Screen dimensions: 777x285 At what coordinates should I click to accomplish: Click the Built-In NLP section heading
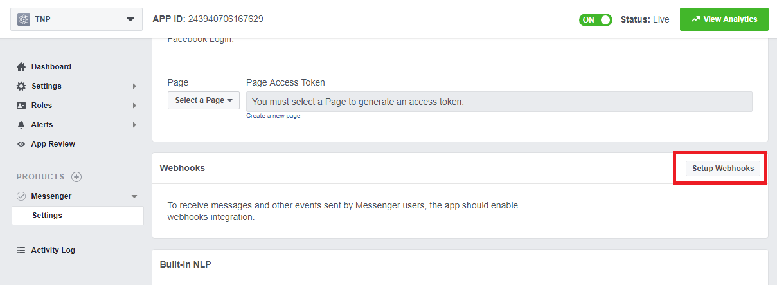(185, 264)
